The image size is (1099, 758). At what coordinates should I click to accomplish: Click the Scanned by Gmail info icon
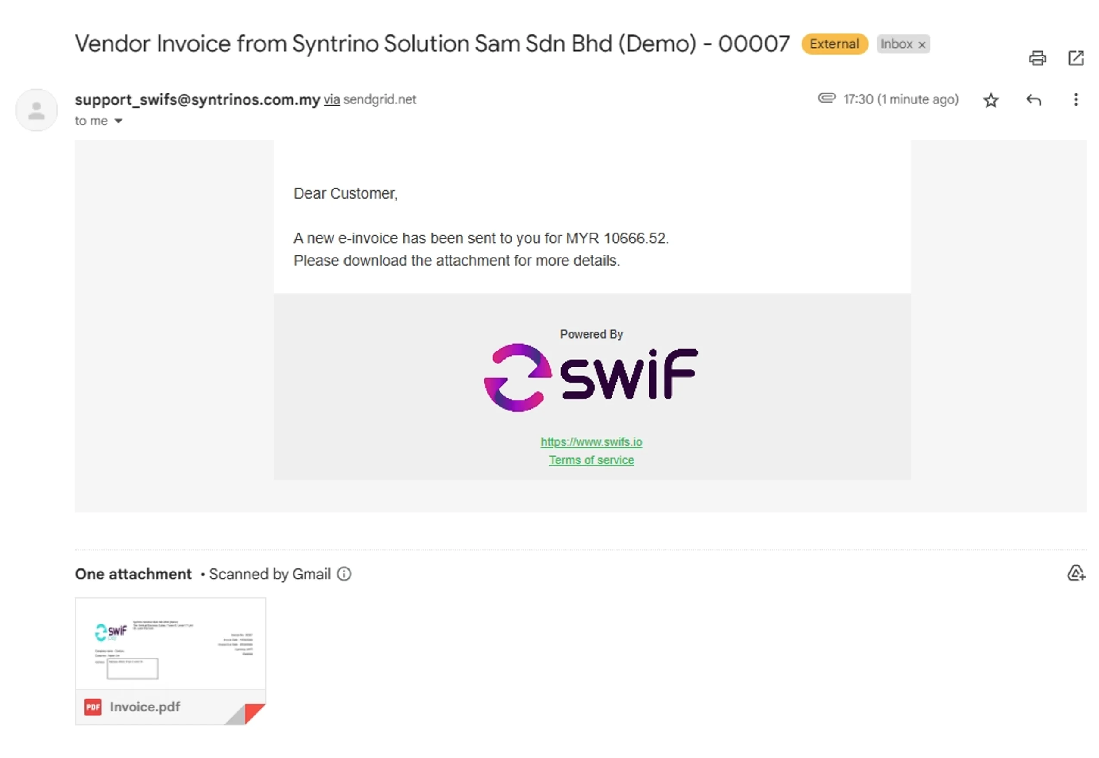(344, 574)
